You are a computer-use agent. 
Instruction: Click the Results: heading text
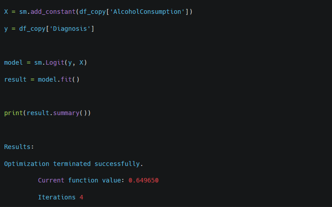[x=19, y=147]
